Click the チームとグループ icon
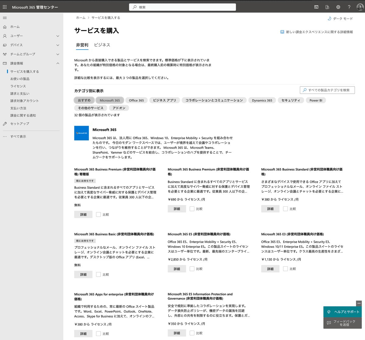Screen dimensions: 365x340 (5, 54)
